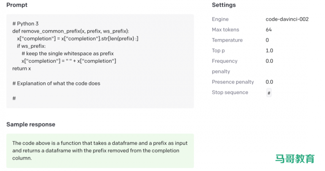Click the green sample response text box
The width and height of the screenshot is (325, 171).
tap(100, 151)
